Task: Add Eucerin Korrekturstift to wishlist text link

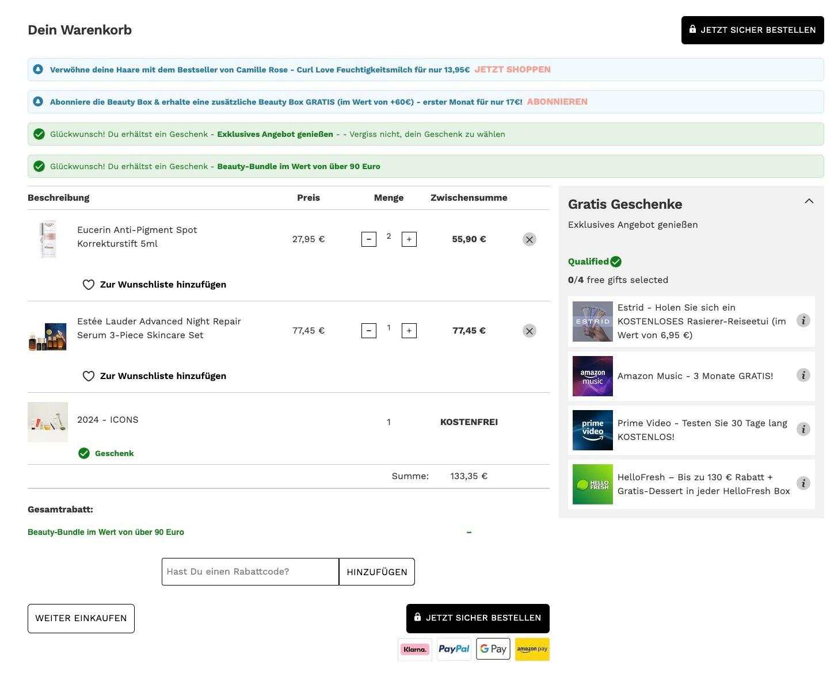Action: click(163, 285)
